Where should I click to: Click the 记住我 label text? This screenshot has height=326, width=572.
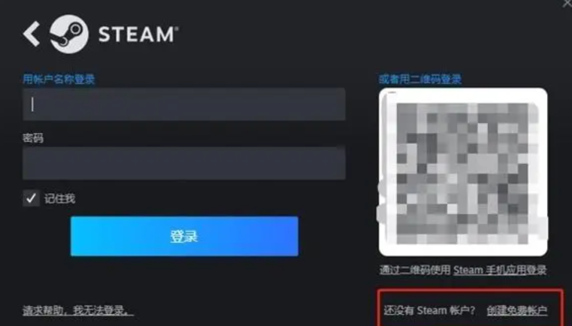60,198
